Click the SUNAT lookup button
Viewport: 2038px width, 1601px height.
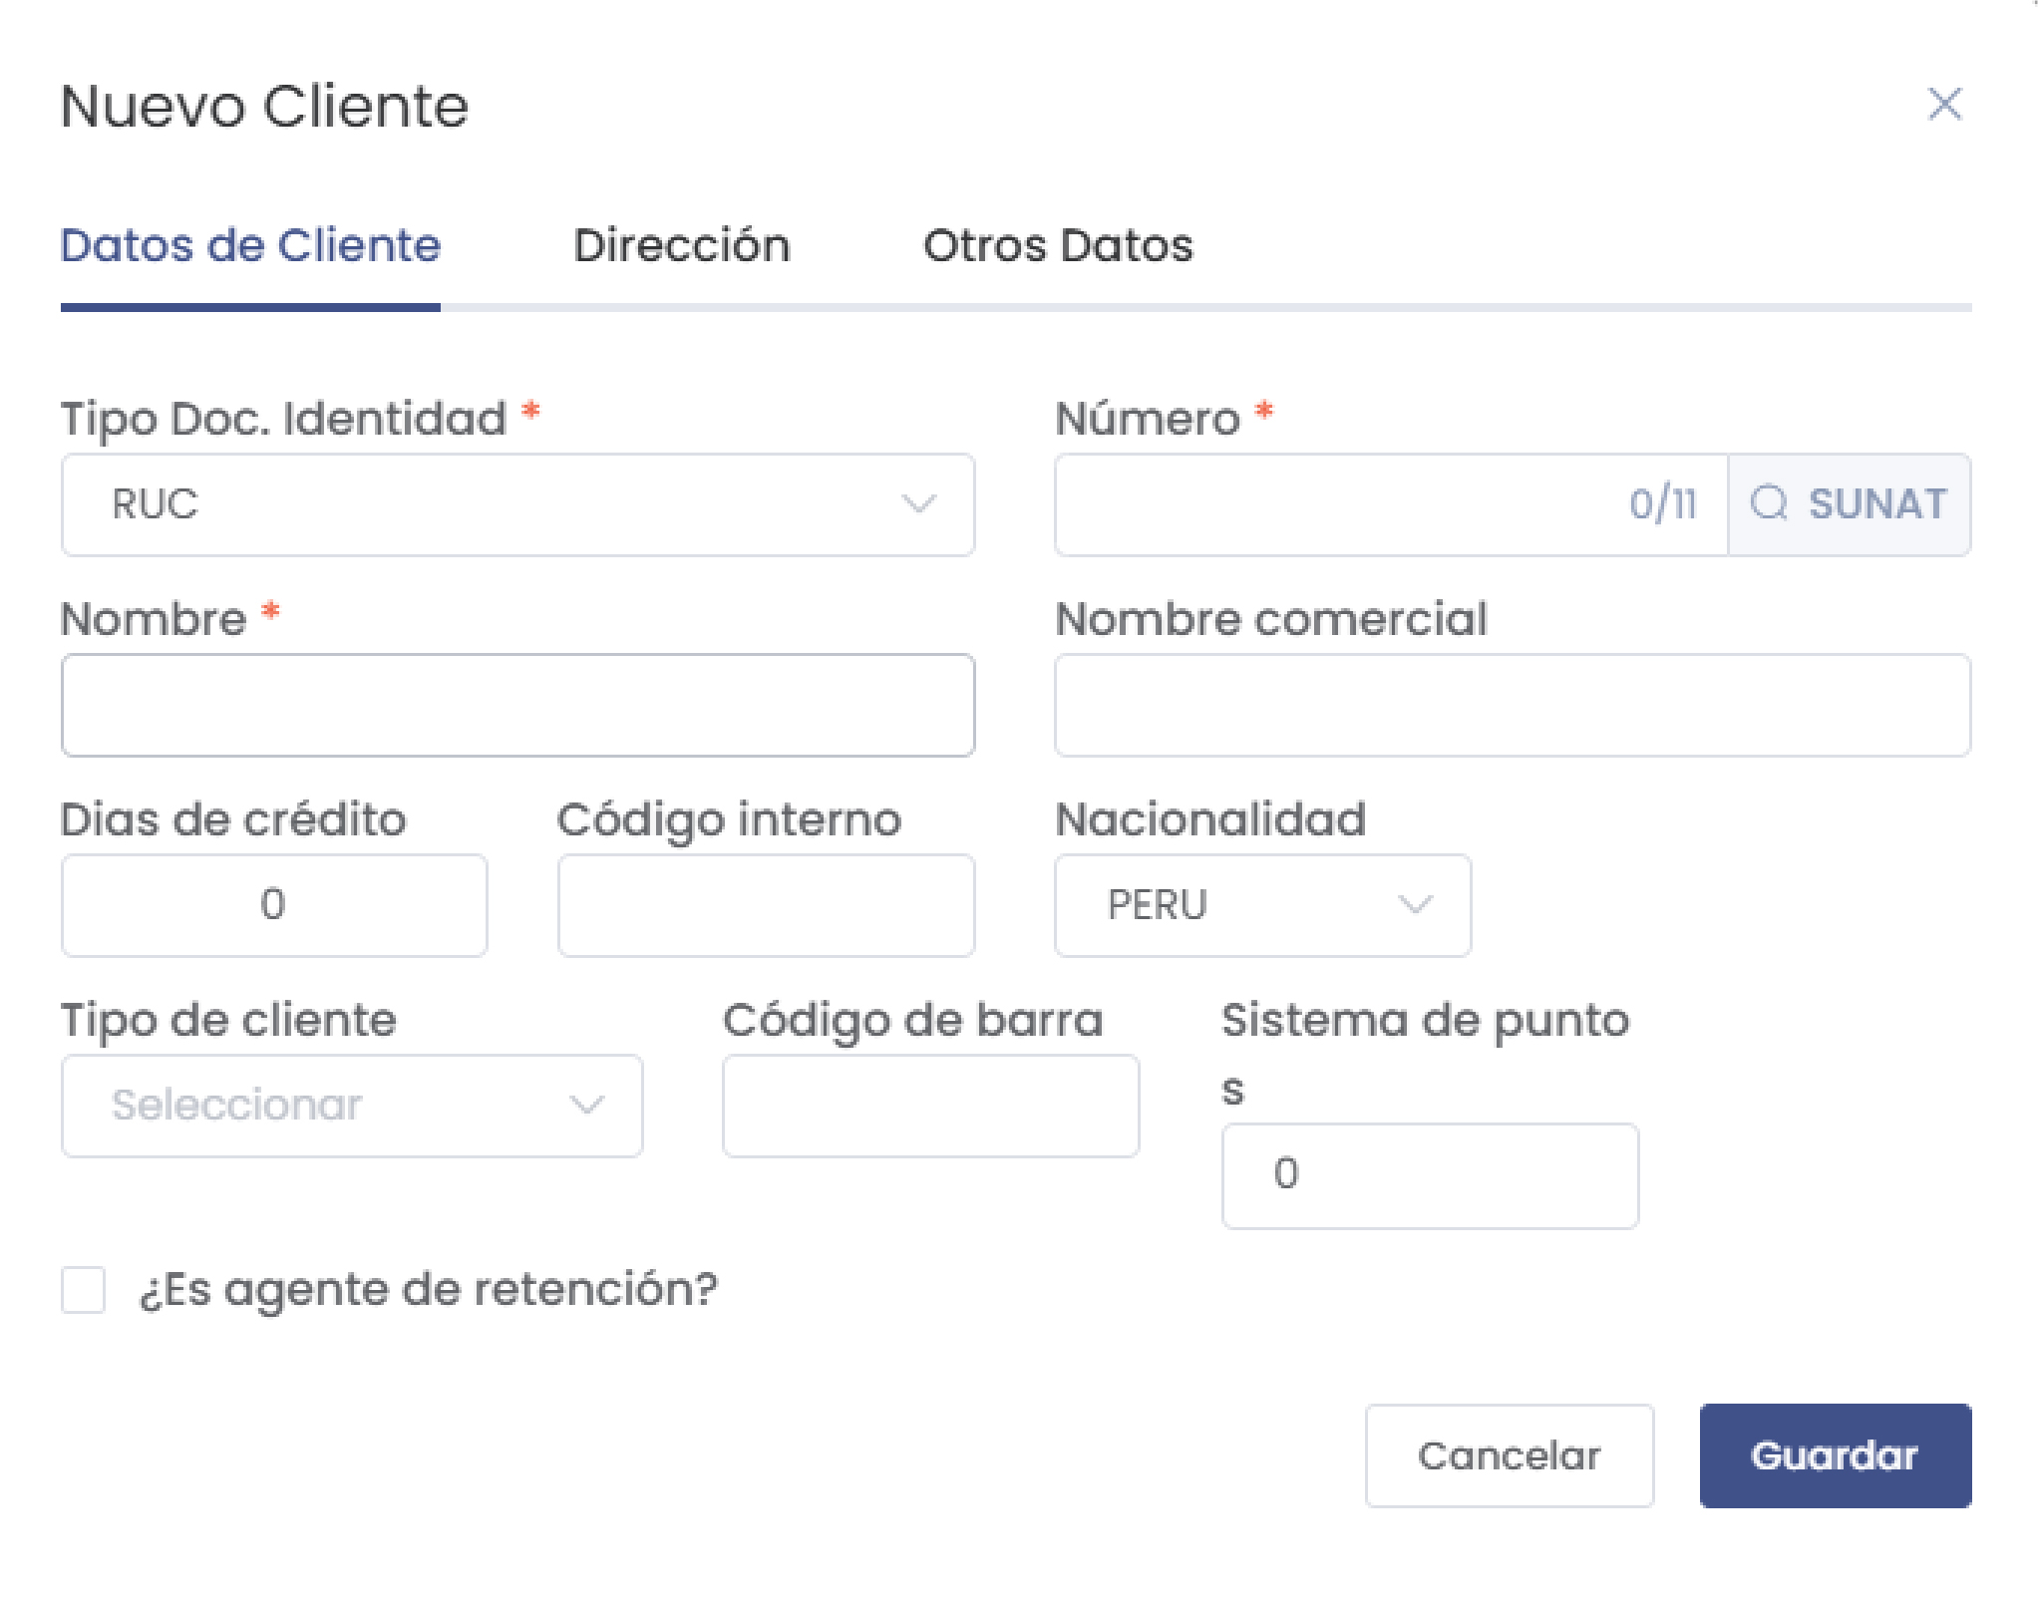(1850, 504)
